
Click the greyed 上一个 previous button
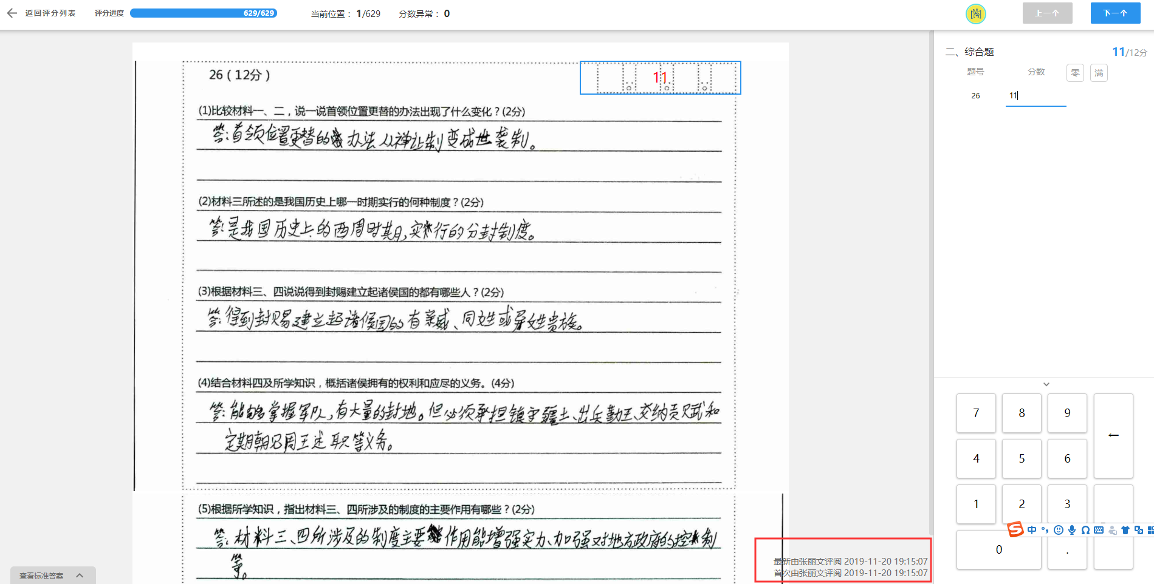[x=1047, y=13]
